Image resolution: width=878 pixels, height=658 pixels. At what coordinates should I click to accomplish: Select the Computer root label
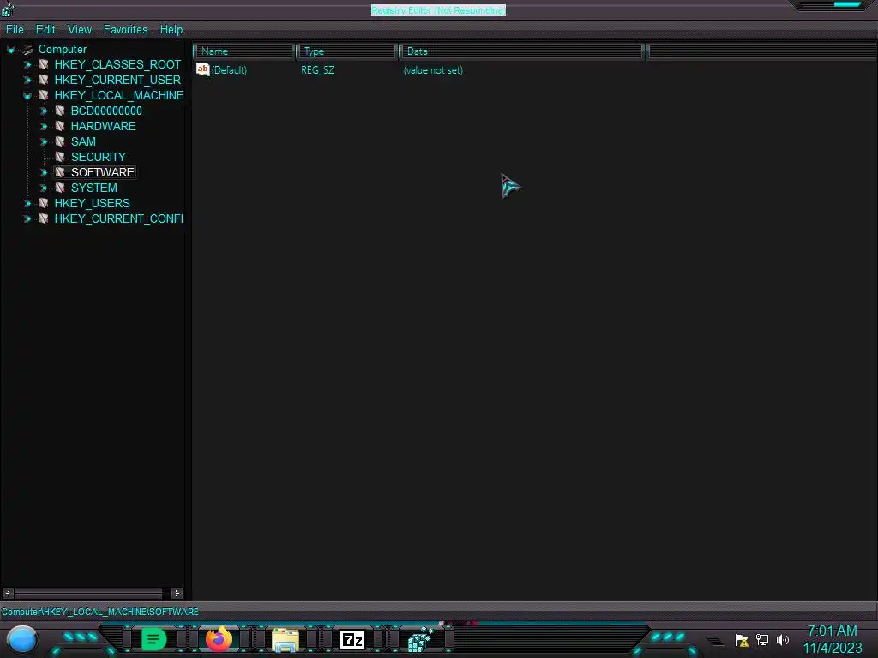tap(62, 50)
